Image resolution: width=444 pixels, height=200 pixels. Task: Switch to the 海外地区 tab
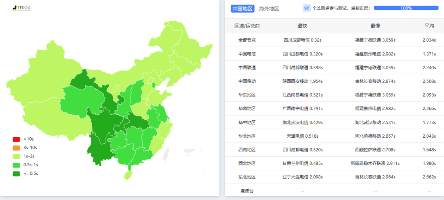[269, 8]
